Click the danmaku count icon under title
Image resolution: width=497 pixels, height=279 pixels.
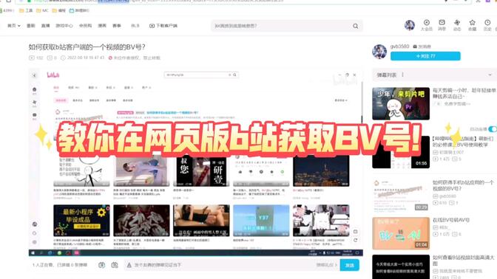tap(50, 58)
